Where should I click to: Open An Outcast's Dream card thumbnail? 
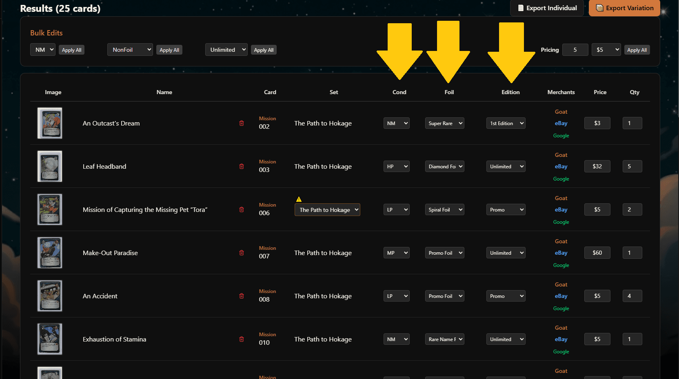[50, 123]
